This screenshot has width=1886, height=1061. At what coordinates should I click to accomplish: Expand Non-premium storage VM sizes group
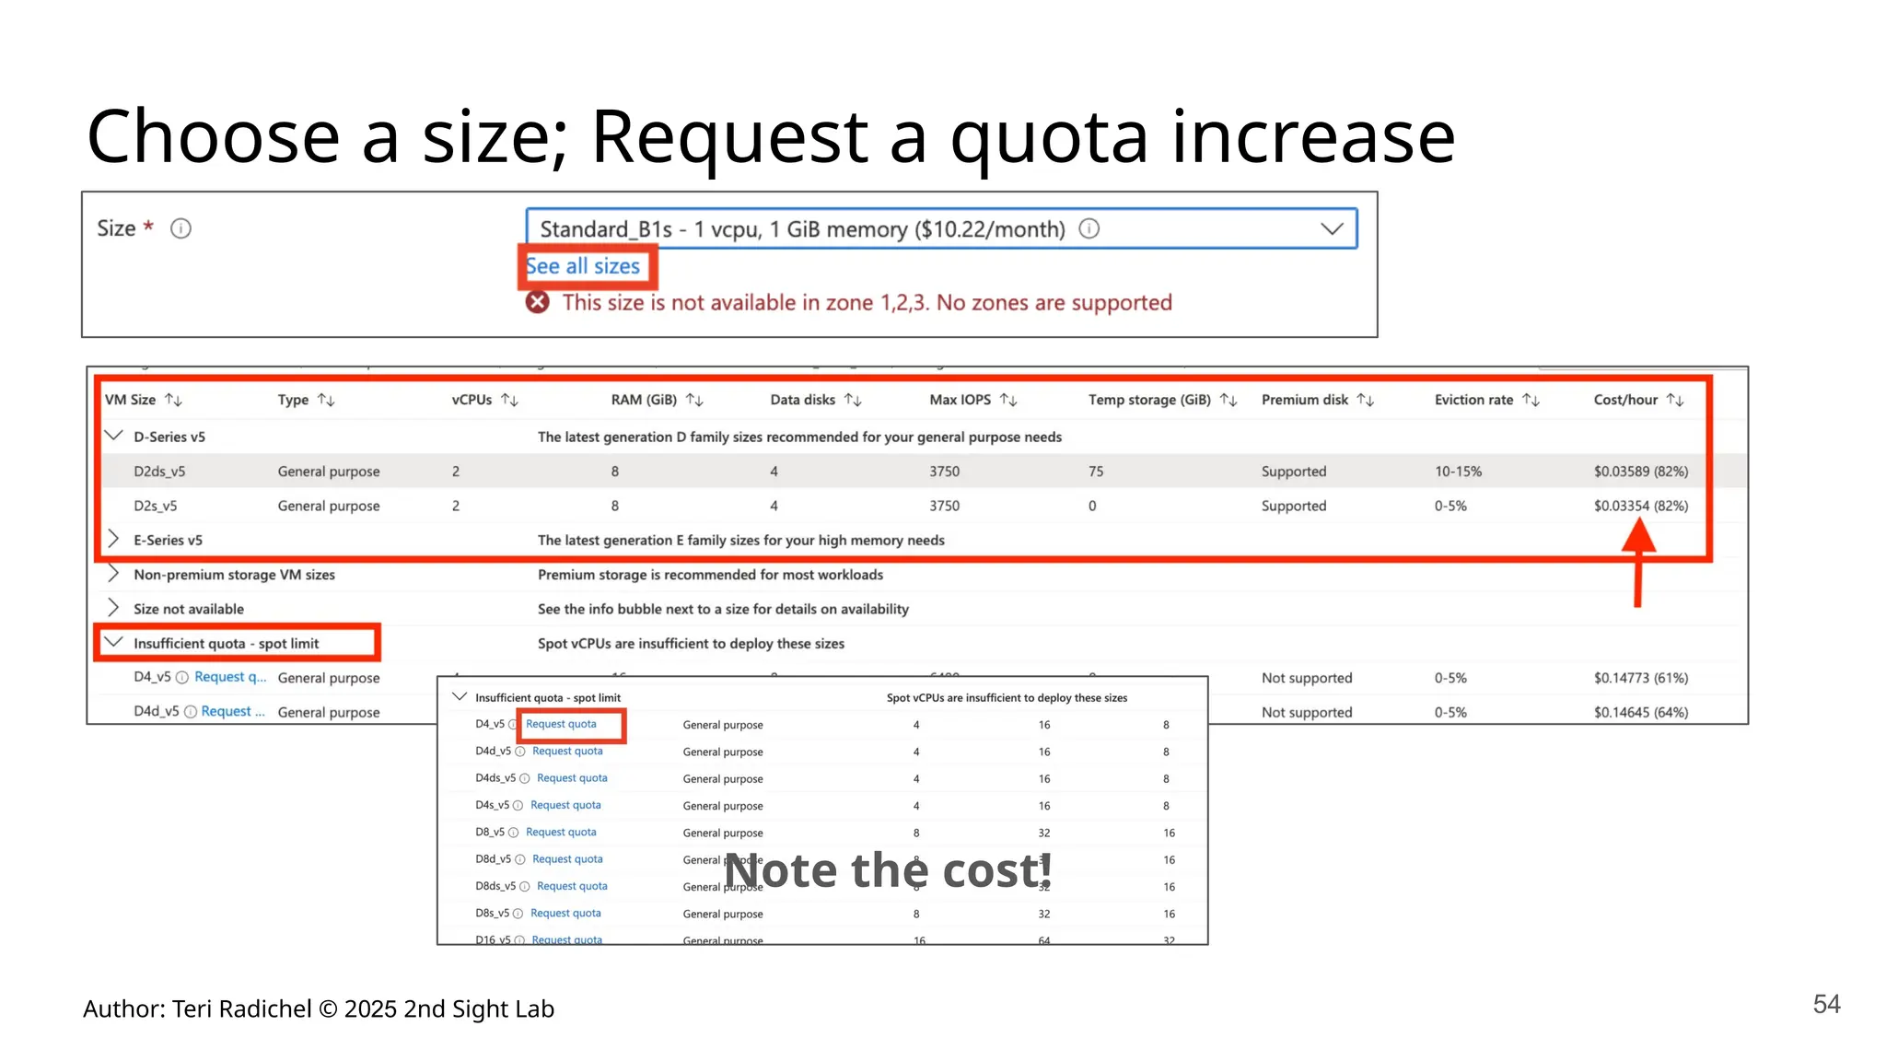click(113, 573)
